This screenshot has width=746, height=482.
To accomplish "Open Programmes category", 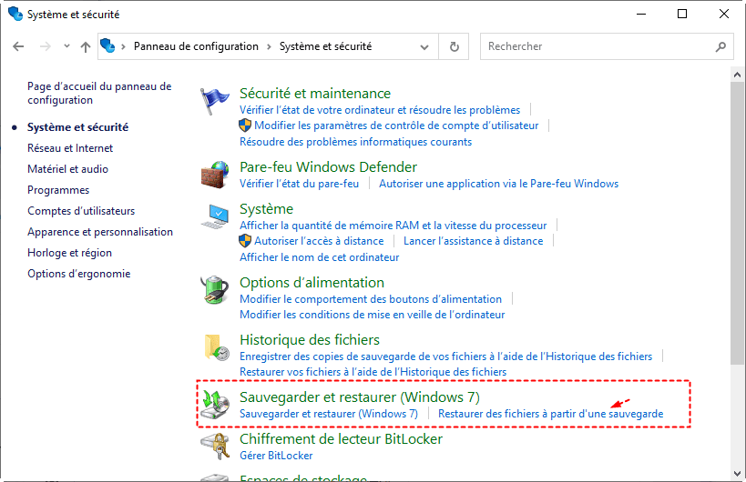I will click(58, 190).
